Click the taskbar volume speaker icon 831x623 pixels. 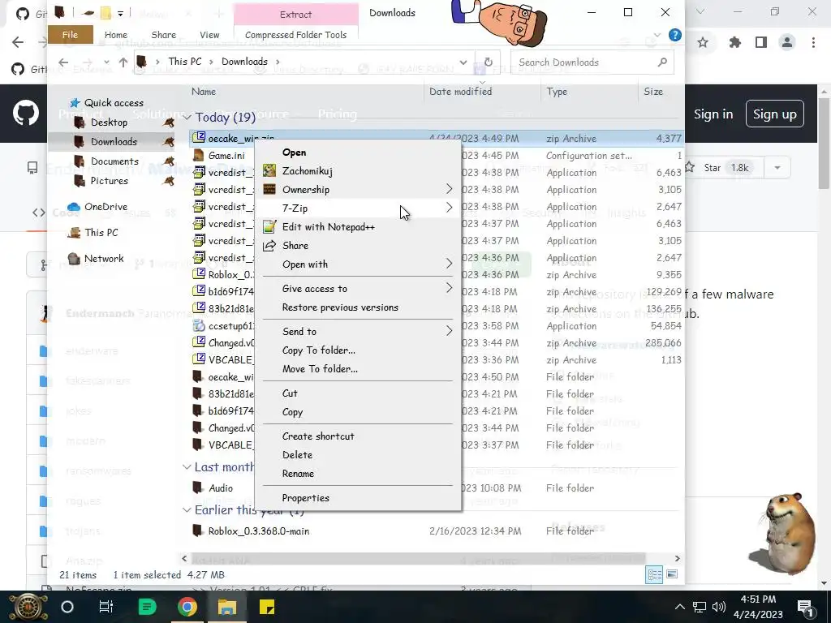pos(719,607)
